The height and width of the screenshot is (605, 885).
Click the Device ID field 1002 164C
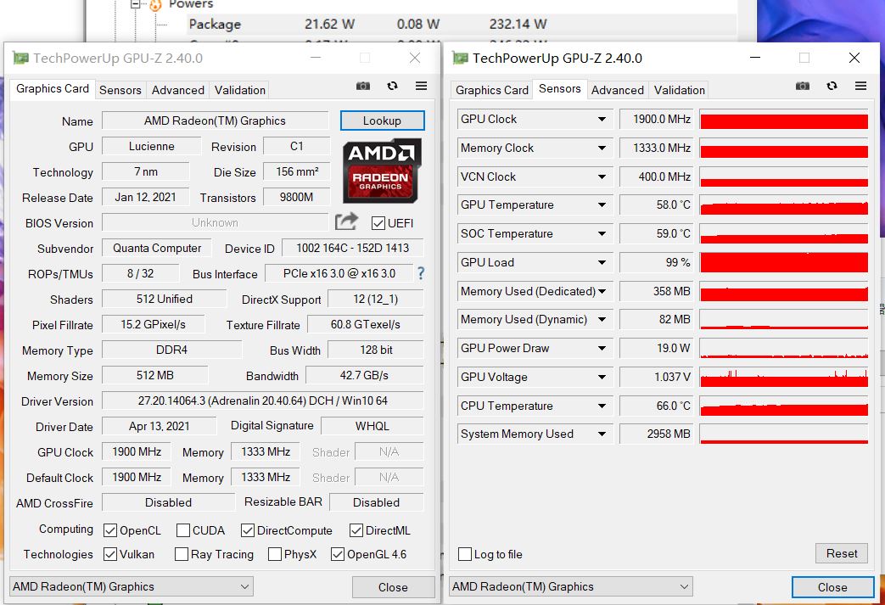353,248
